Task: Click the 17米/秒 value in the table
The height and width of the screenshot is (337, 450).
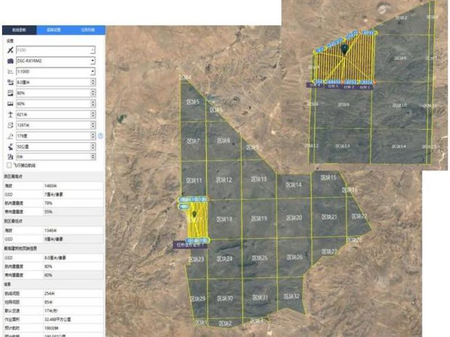Action: pos(50,311)
